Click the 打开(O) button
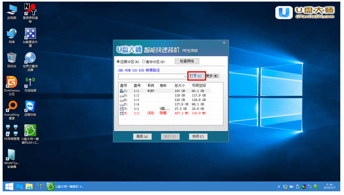The width and height of the screenshot is (344, 195). 196,76
